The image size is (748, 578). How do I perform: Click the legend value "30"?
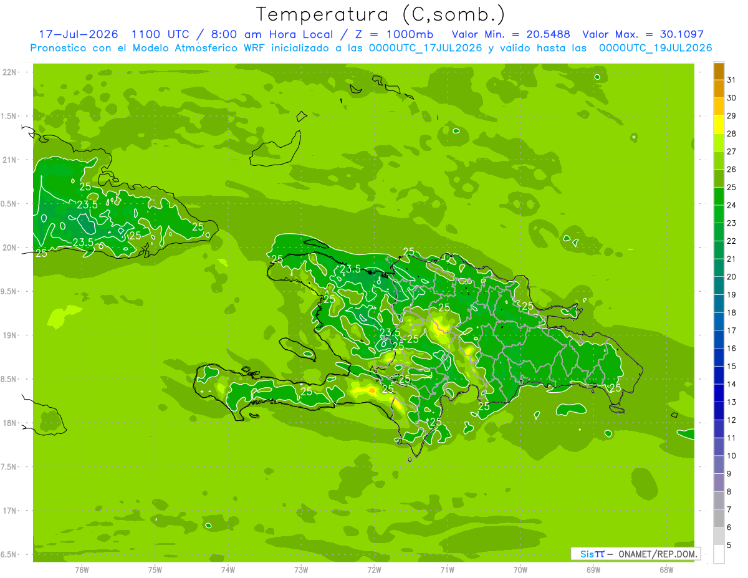point(732,97)
